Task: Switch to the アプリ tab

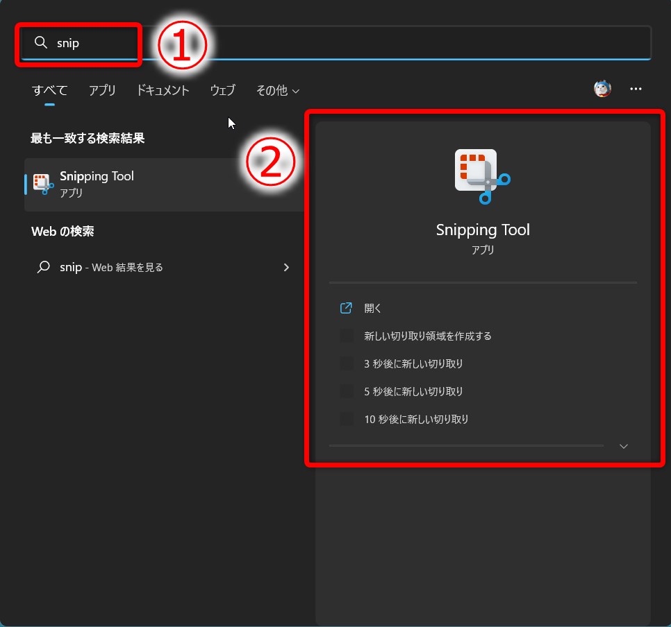Action: pyautogui.click(x=102, y=90)
